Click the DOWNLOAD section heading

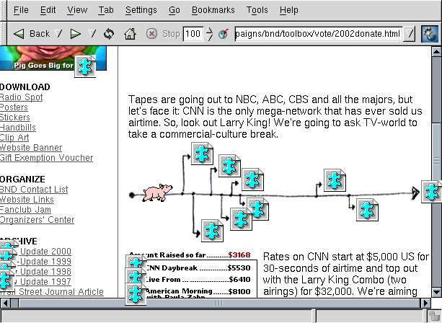coord(25,87)
